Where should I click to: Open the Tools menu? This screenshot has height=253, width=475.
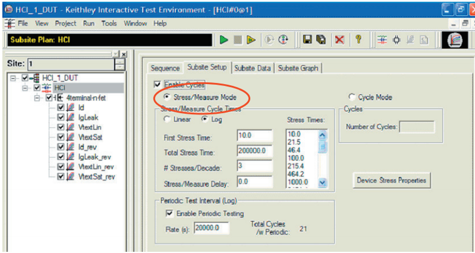click(x=109, y=23)
